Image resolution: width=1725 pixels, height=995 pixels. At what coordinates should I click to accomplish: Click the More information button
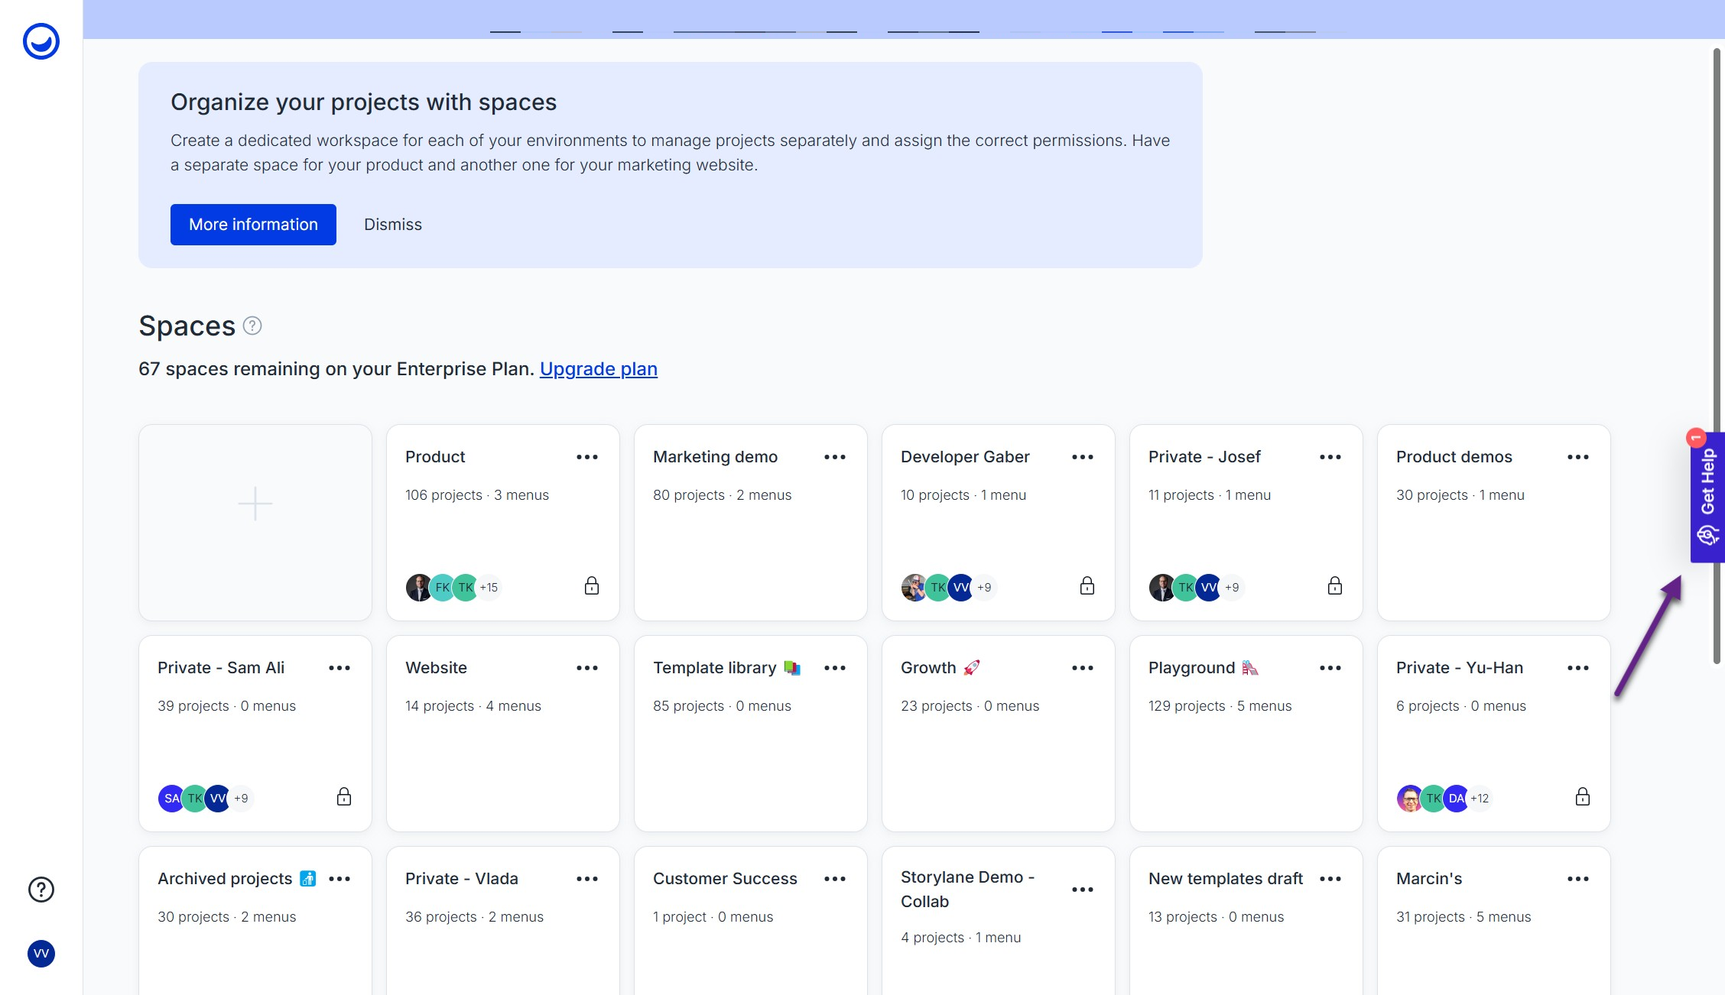pyautogui.click(x=253, y=225)
